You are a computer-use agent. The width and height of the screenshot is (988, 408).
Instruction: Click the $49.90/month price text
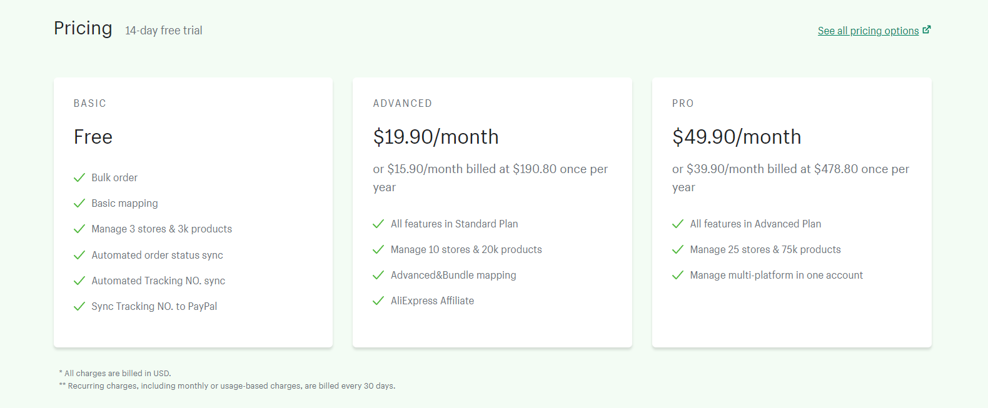[737, 137]
